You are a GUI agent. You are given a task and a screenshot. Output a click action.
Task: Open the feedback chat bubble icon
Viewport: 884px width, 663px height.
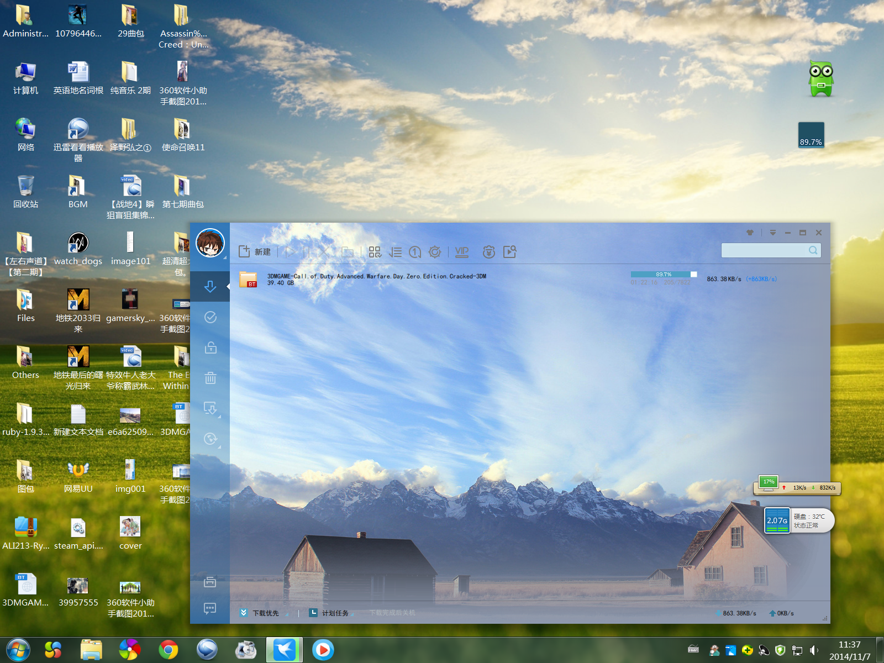210,608
